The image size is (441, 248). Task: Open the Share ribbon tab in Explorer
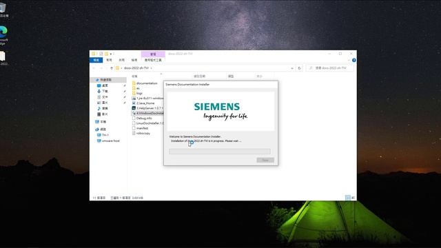point(121,60)
